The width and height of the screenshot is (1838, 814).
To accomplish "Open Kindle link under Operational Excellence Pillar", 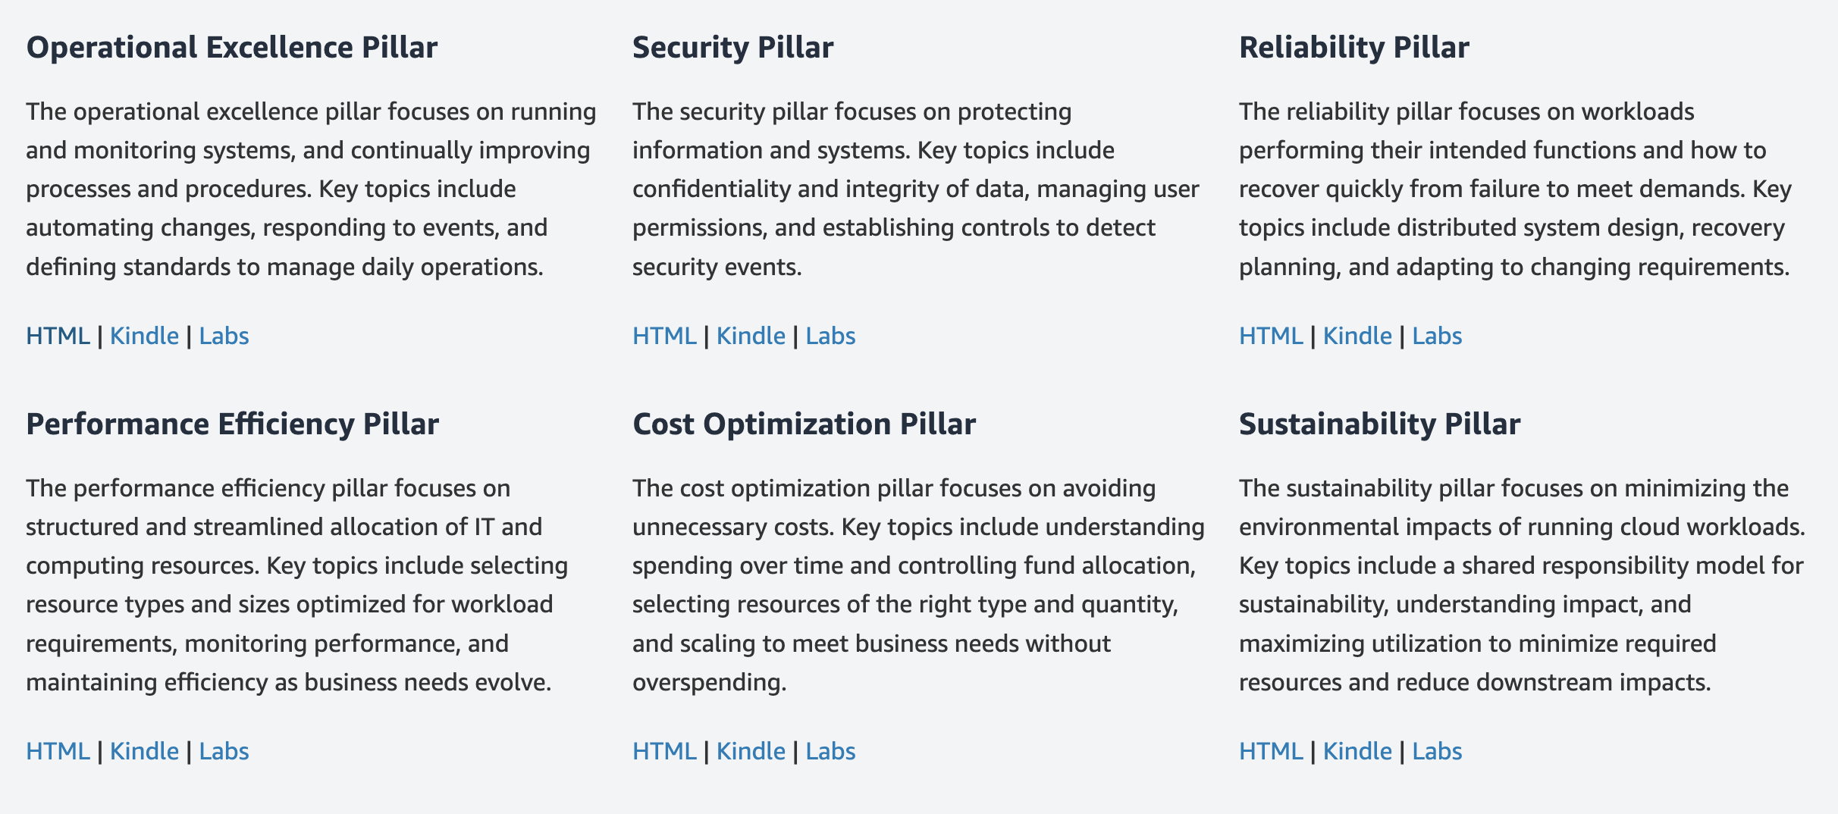I will tap(144, 336).
